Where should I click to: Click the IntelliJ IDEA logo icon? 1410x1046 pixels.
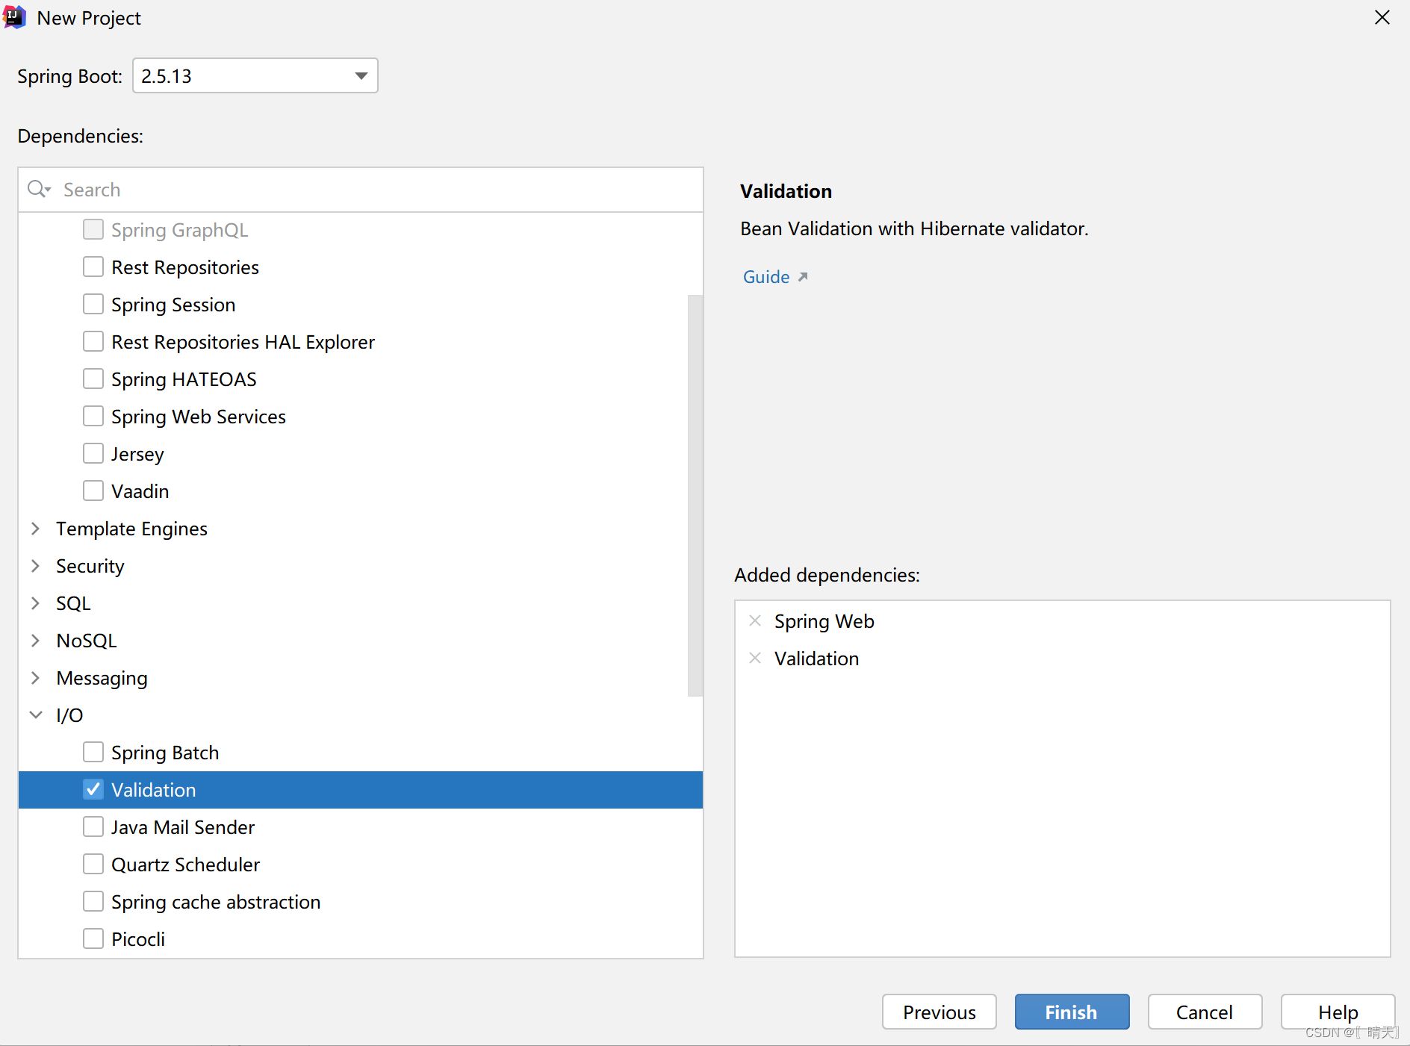point(13,17)
